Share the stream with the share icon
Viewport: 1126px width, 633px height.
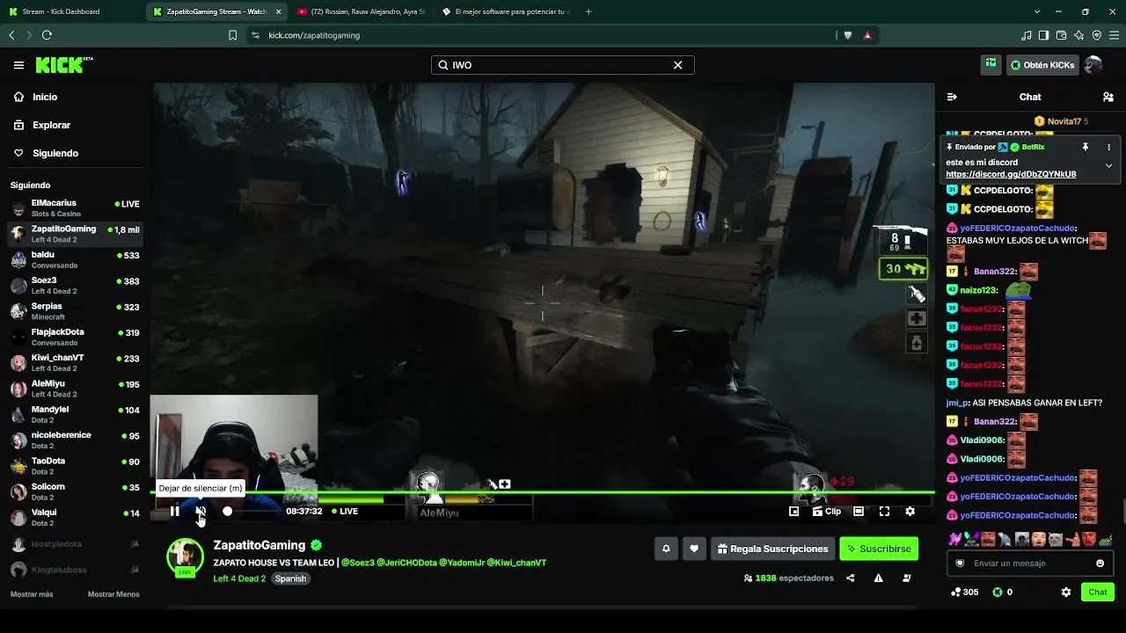850,578
